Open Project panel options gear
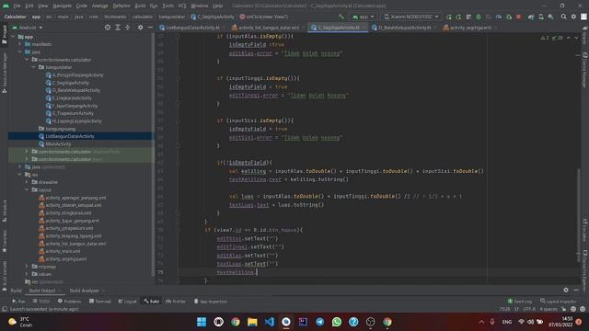 (140, 28)
